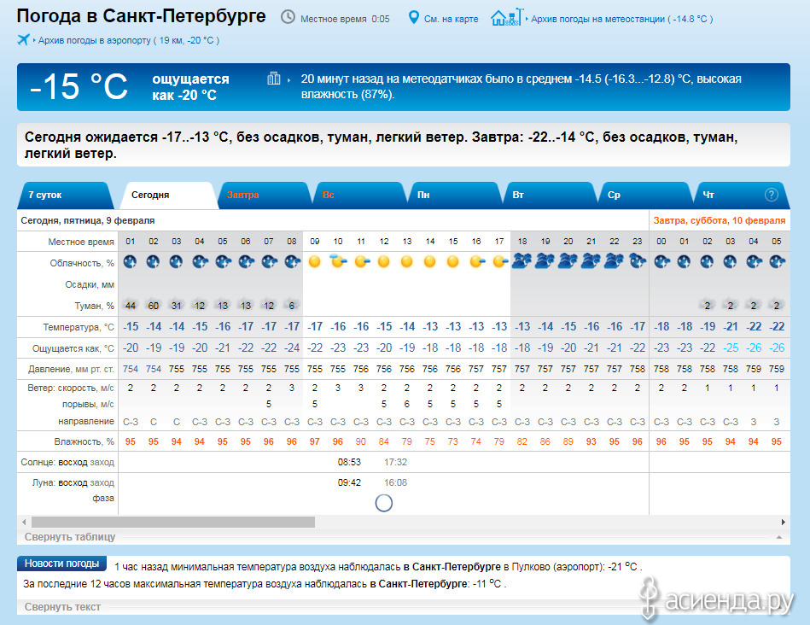Viewport: 810px width, 625px height.
Task: Click sunset time 17:32
Action: (x=396, y=462)
